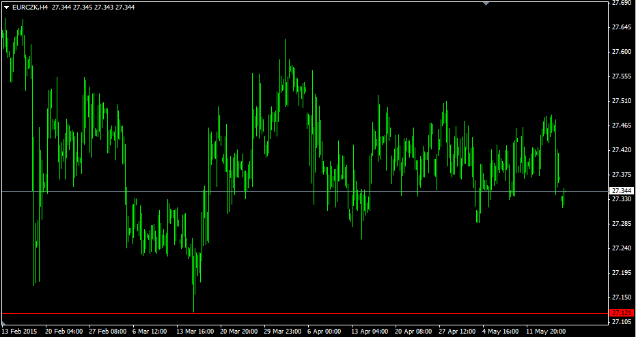Click the 11 May 20:00 time label

click(x=547, y=332)
